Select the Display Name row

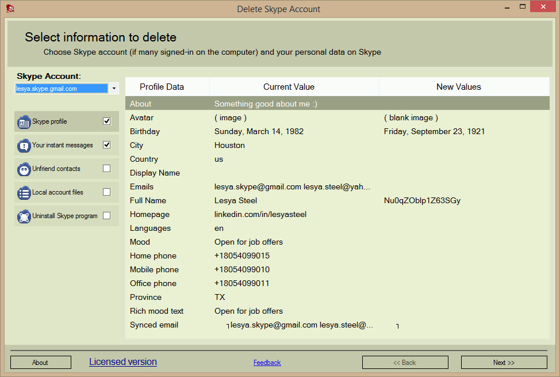[x=337, y=173]
